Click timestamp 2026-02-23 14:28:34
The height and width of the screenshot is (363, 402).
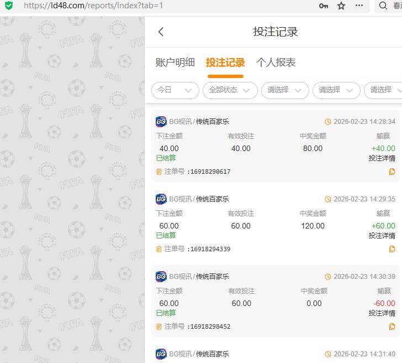point(364,122)
